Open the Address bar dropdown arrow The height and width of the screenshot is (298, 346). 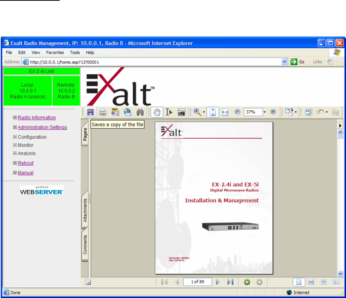(284, 62)
